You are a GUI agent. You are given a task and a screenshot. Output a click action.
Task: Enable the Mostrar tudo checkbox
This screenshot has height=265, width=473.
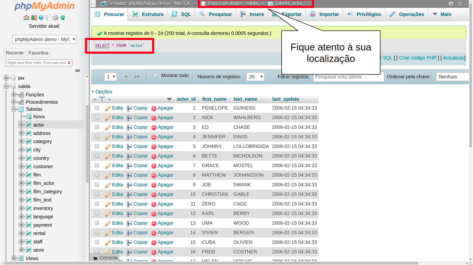pos(155,76)
